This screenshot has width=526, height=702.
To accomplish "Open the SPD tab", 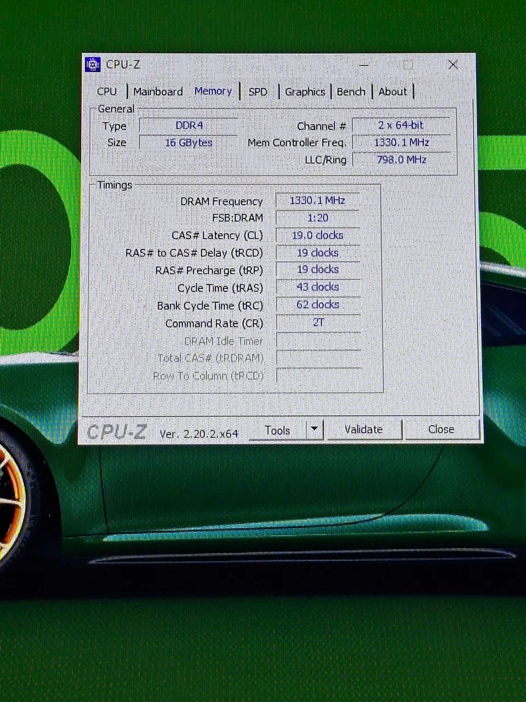I will [258, 92].
